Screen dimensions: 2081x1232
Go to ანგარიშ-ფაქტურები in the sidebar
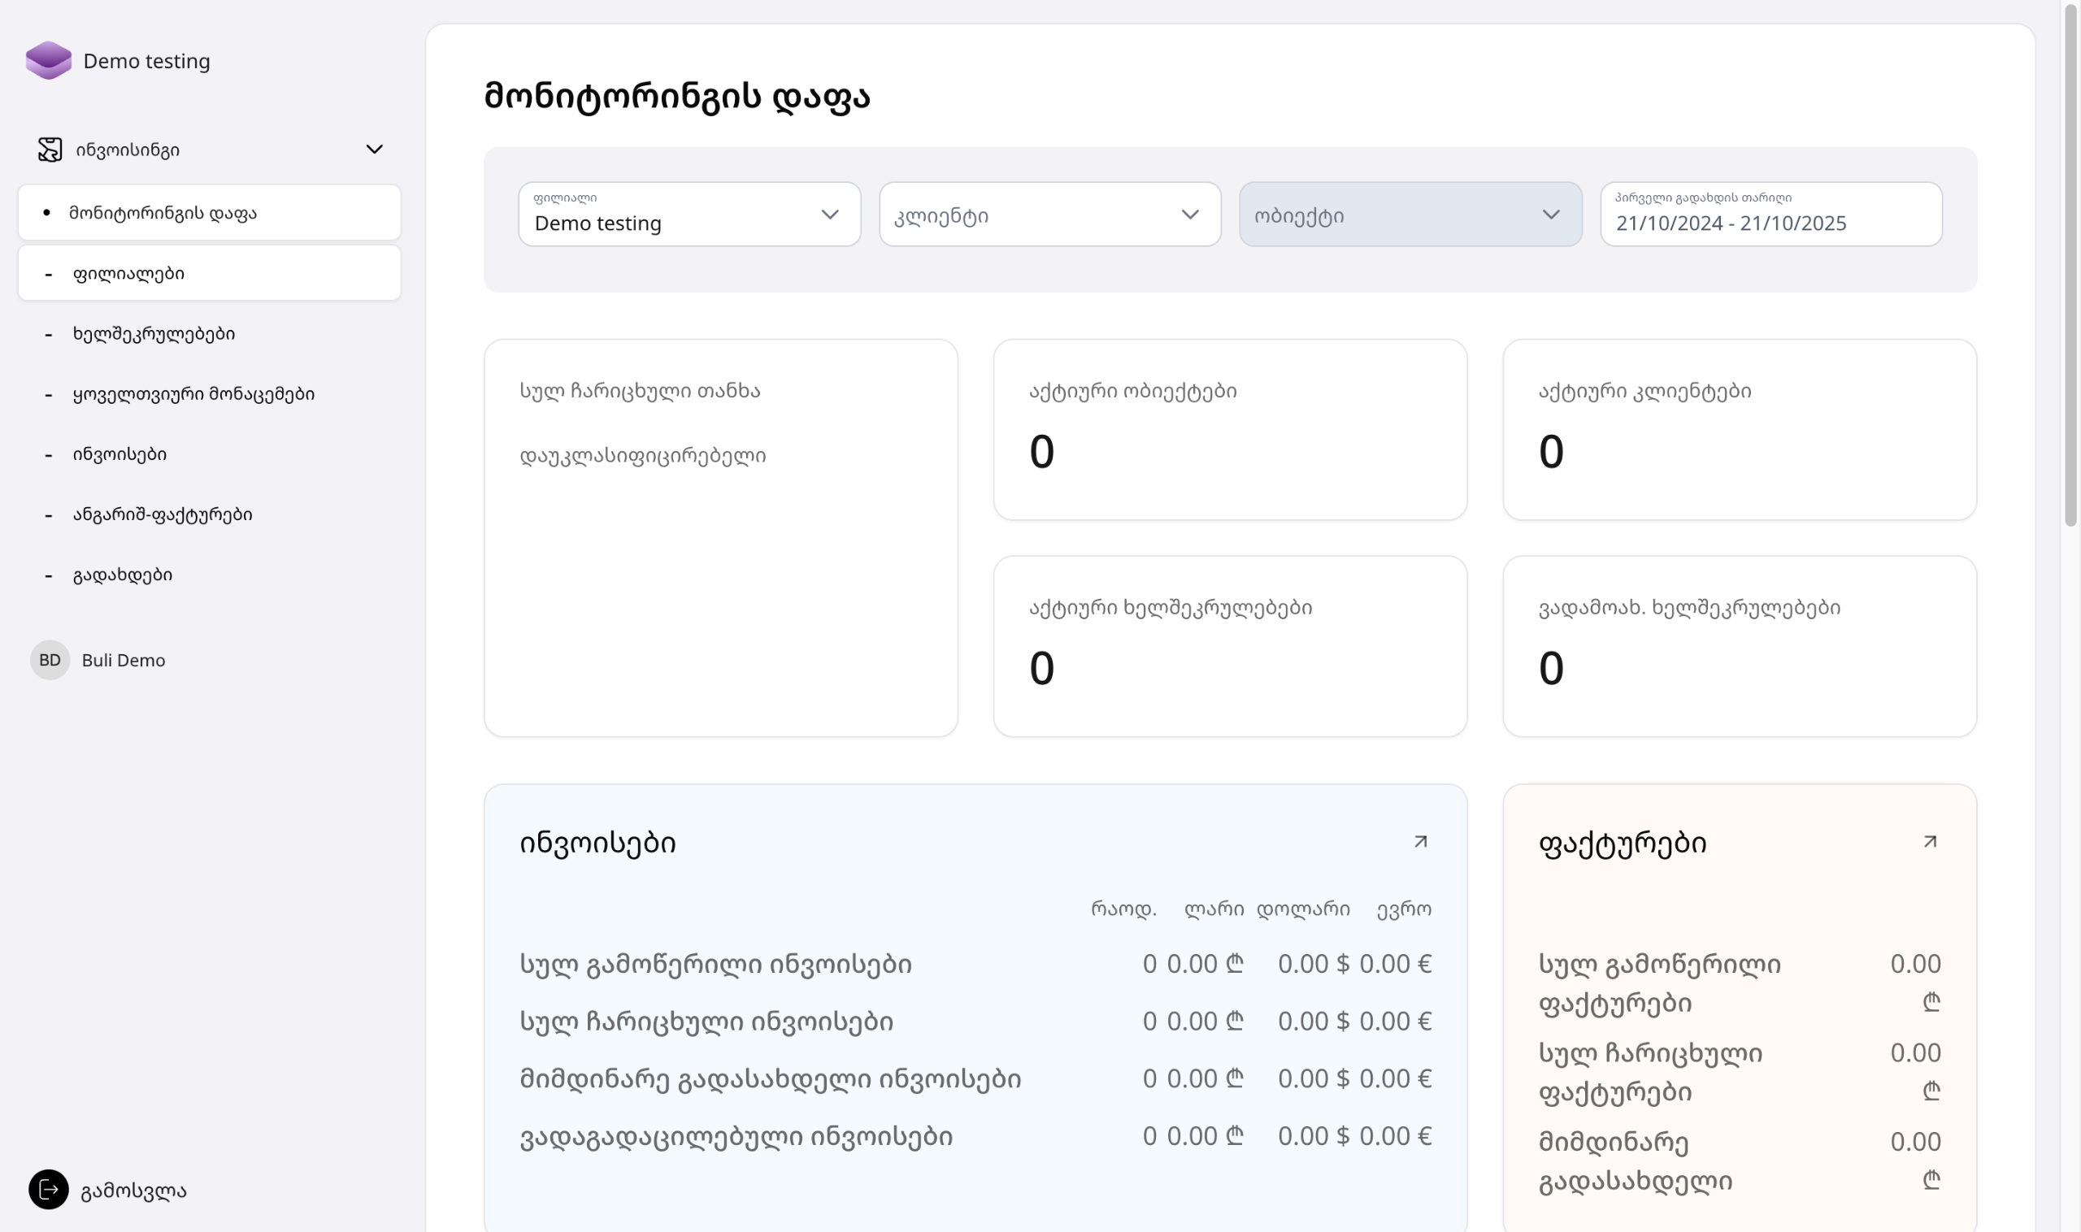(163, 514)
